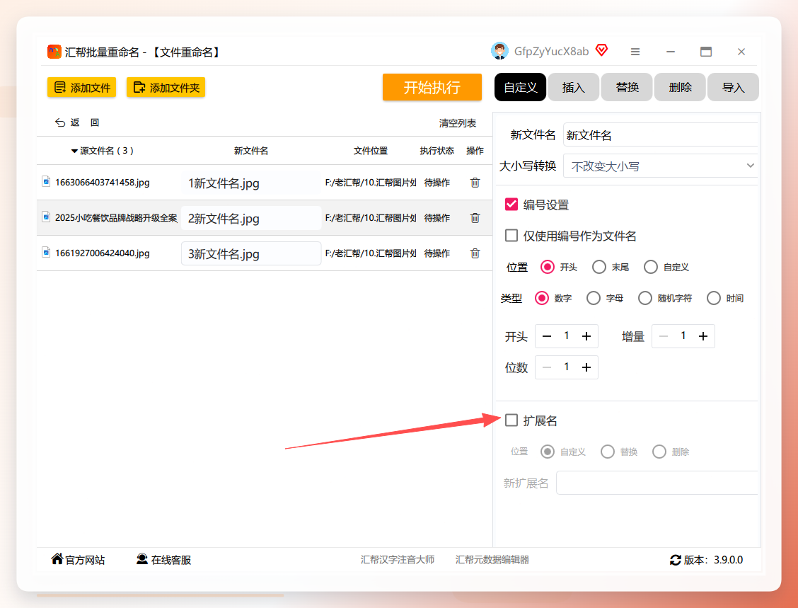Select source file 1661927006424040.jpg
798x608 pixels.
(x=103, y=253)
